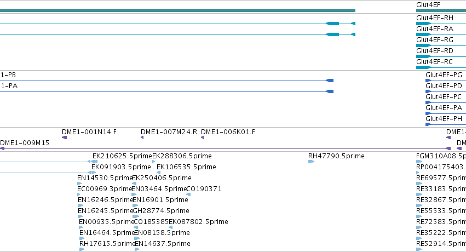Select the Glut4EF-PG protein feature
This screenshot has height=252, width=466.
[x=446, y=81]
